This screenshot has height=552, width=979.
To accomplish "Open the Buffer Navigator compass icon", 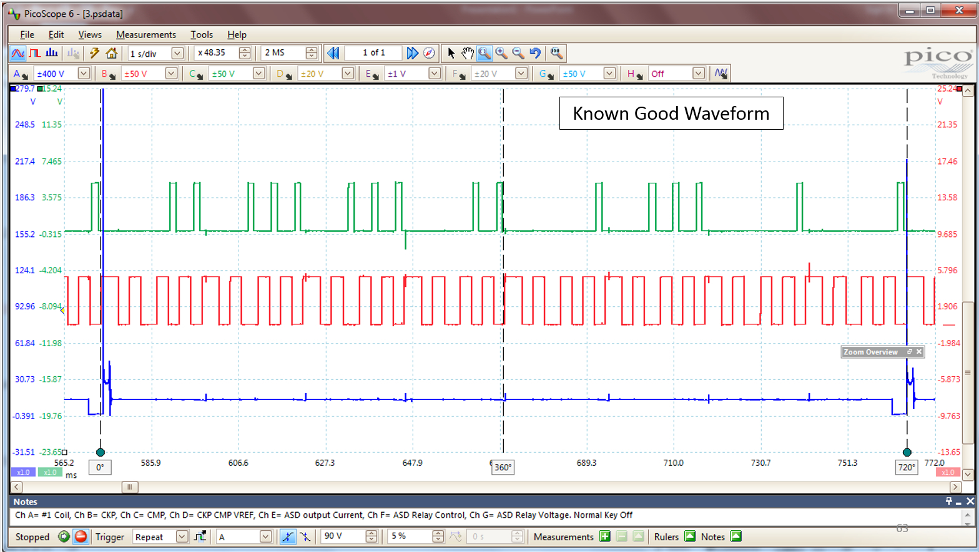I will [x=429, y=53].
